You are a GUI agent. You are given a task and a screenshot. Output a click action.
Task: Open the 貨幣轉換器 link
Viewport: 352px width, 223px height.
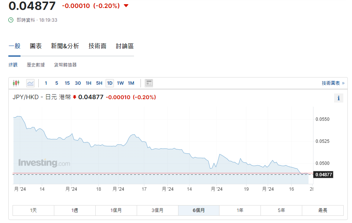click(65, 65)
